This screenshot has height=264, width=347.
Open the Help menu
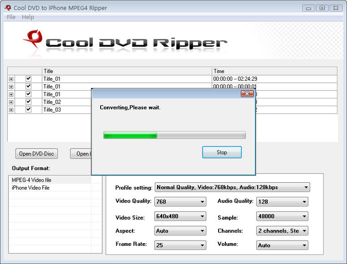[28, 17]
